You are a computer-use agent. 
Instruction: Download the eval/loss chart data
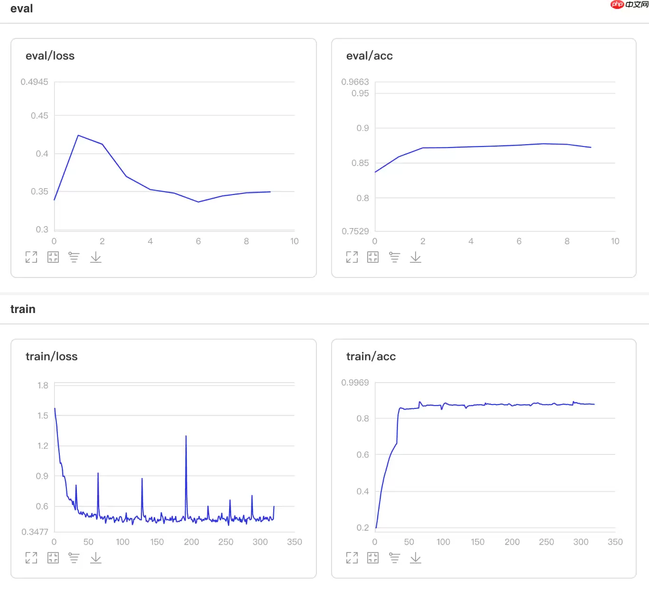click(96, 257)
